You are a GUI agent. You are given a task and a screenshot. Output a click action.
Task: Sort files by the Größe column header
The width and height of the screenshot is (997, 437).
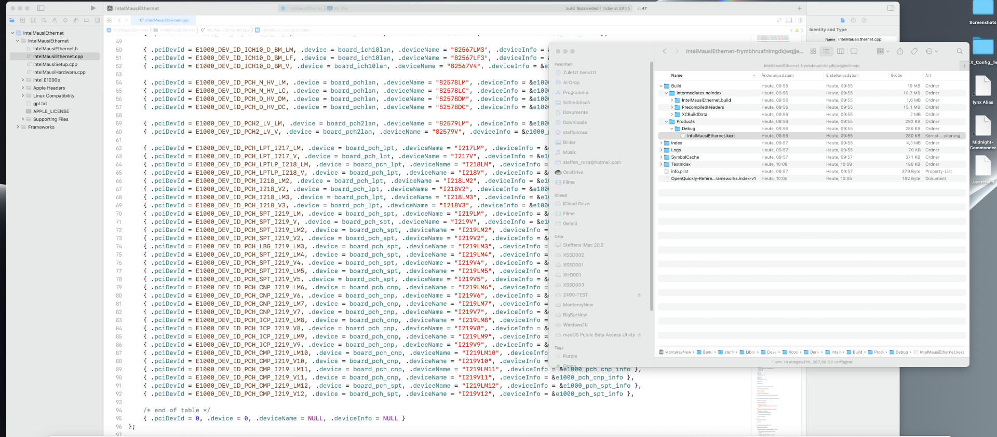point(896,76)
